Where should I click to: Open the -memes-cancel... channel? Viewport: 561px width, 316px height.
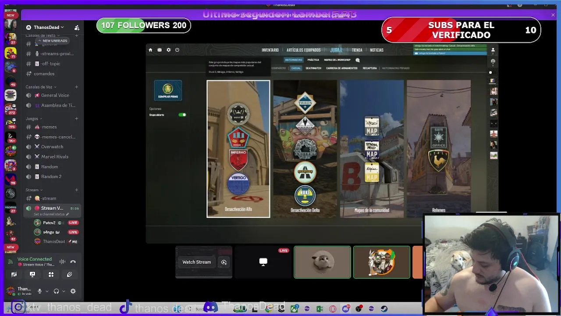pos(53,137)
